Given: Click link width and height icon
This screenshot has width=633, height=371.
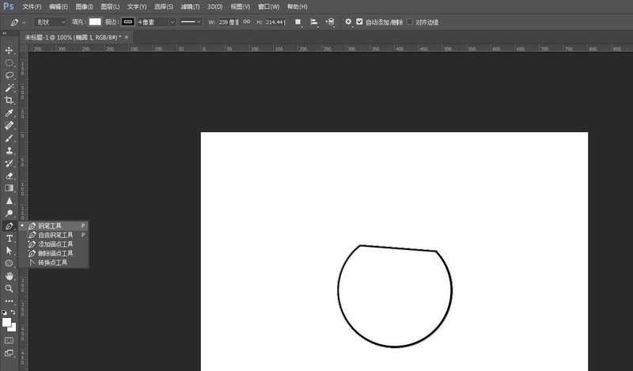Looking at the screenshot, I should click(x=247, y=22).
